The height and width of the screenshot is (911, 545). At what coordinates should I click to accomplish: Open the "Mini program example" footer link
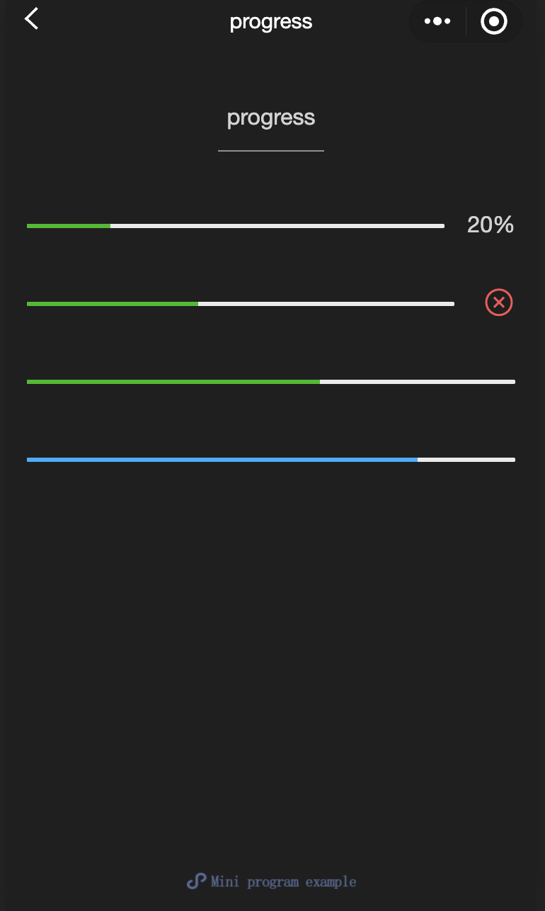point(283,882)
